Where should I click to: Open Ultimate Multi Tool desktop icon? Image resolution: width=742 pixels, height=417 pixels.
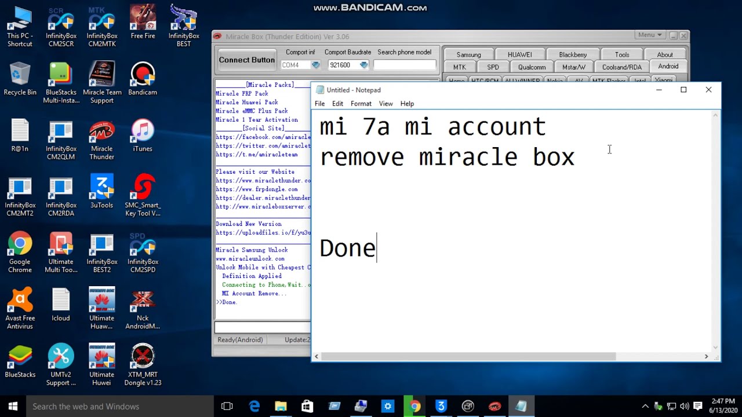click(61, 253)
